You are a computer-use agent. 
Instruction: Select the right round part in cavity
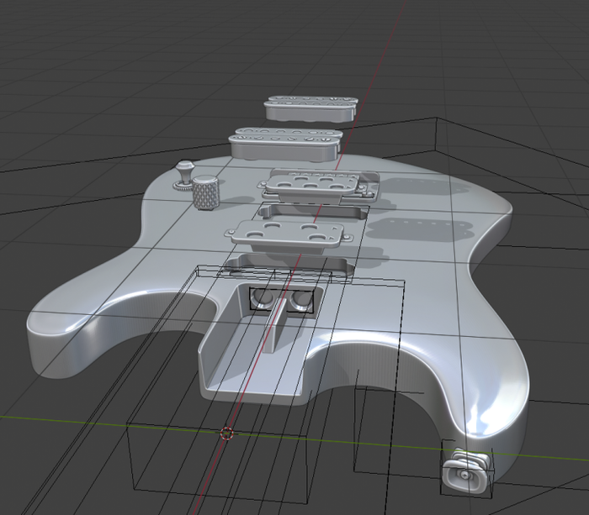coord(300,301)
